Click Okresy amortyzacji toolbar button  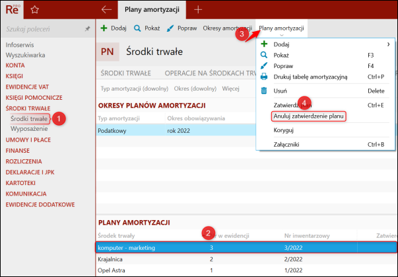(227, 28)
